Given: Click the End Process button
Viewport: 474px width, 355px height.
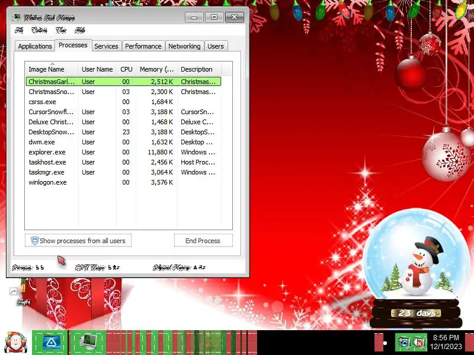Looking at the screenshot, I should (x=203, y=241).
